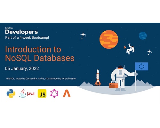160x128 pixels.
Task: Click the rocket illustration
Action: click(x=98, y=77)
